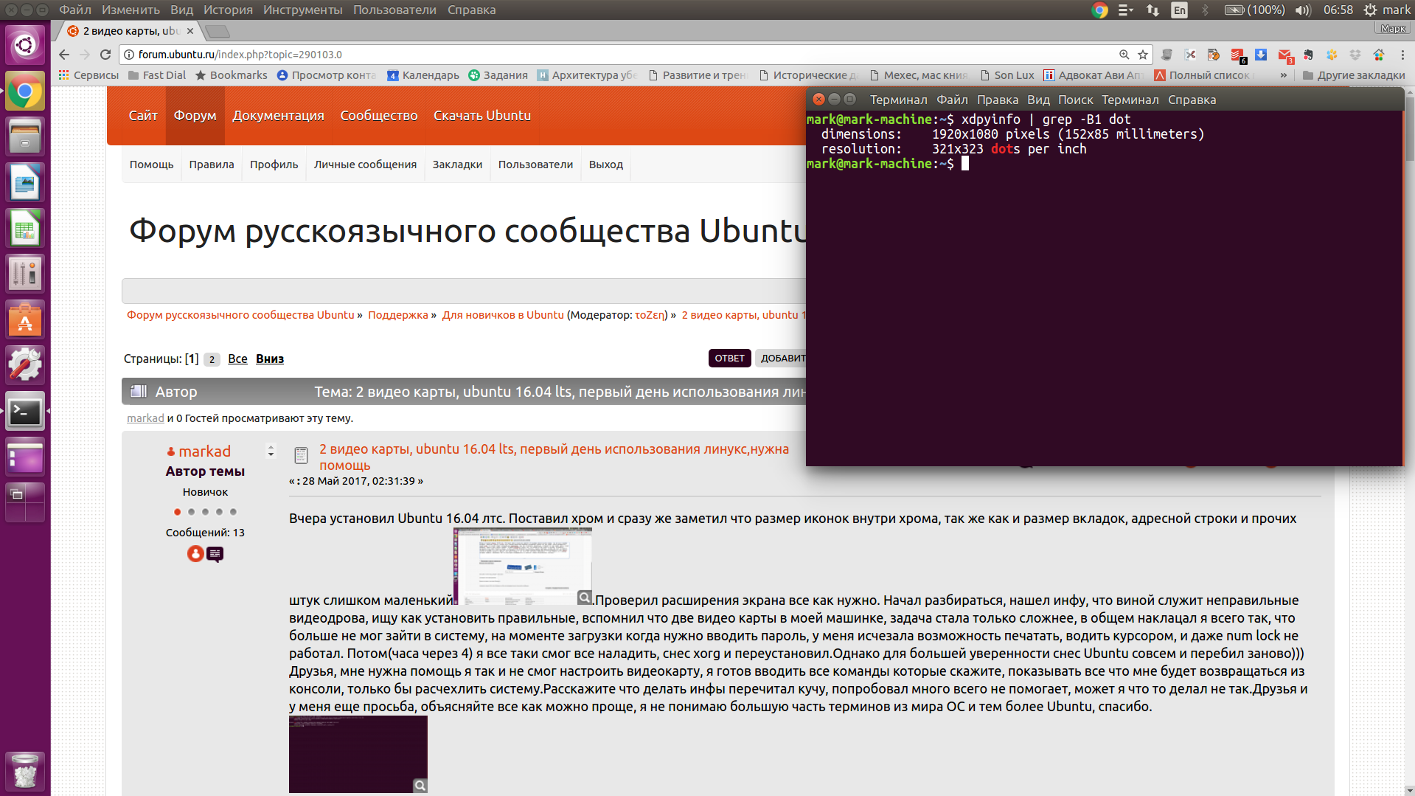Image resolution: width=1415 pixels, height=796 pixels.
Task: Reload the forum page
Action: click(x=105, y=55)
